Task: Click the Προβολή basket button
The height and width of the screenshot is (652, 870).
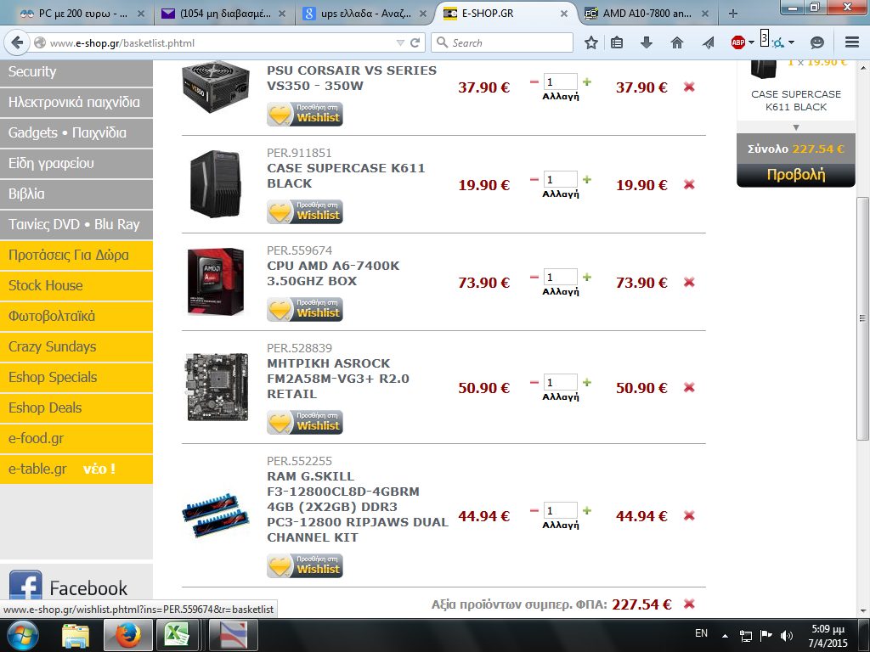Action: coord(795,175)
